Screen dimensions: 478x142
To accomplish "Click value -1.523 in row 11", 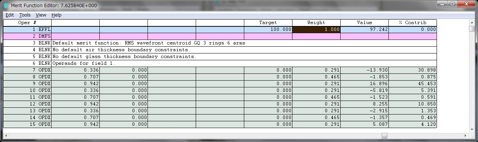I will click(x=364, y=97).
